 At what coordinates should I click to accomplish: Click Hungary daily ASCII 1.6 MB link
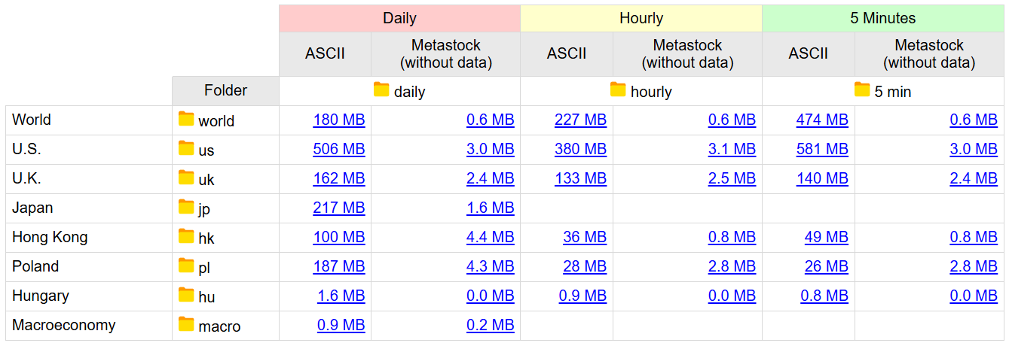pyautogui.click(x=341, y=296)
